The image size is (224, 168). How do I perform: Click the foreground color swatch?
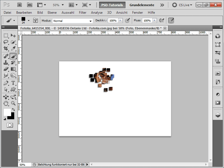point(7,112)
